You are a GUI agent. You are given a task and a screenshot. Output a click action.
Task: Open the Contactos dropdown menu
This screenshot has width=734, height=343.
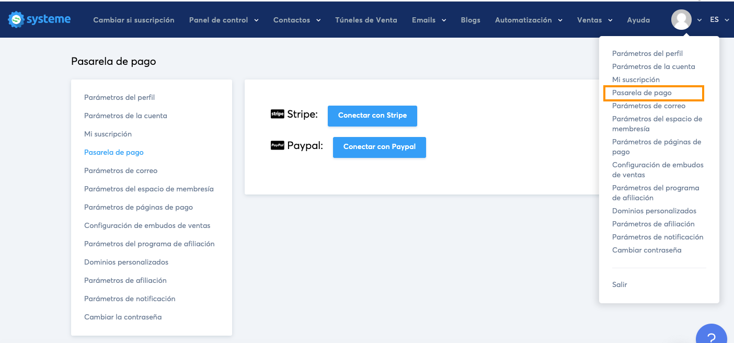click(296, 20)
